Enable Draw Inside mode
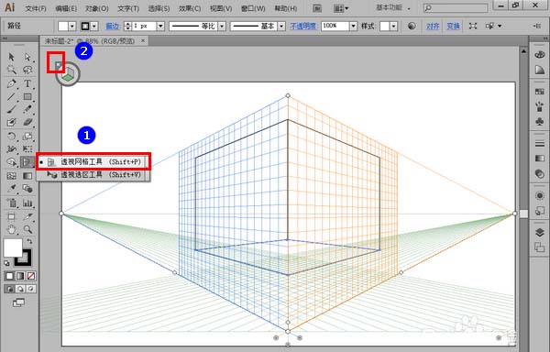 [31, 289]
